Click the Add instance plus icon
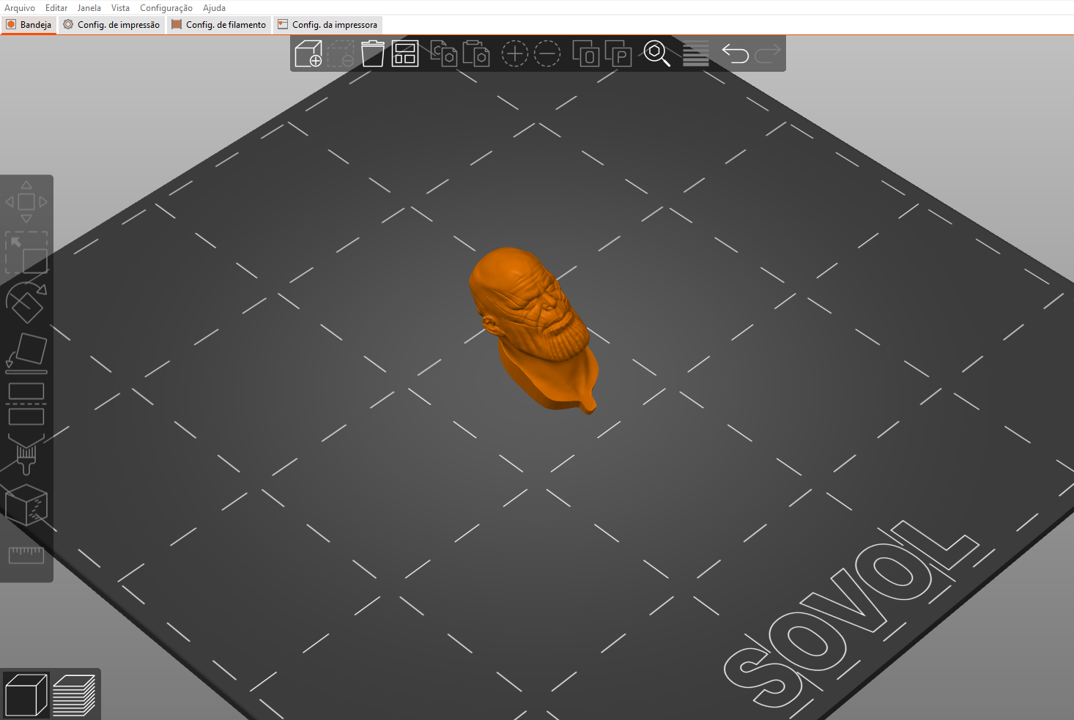1074x720 pixels. (x=515, y=53)
